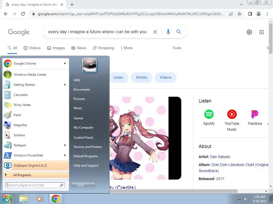Listen on Pandora
Viewport: 273px width, 204px height.
pos(255,117)
